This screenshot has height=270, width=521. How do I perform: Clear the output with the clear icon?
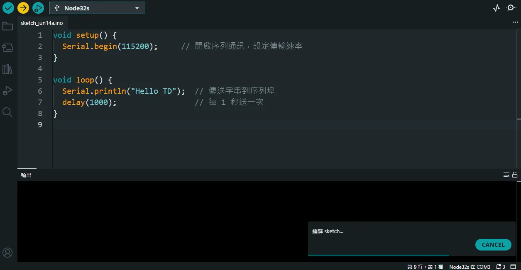tap(506, 174)
